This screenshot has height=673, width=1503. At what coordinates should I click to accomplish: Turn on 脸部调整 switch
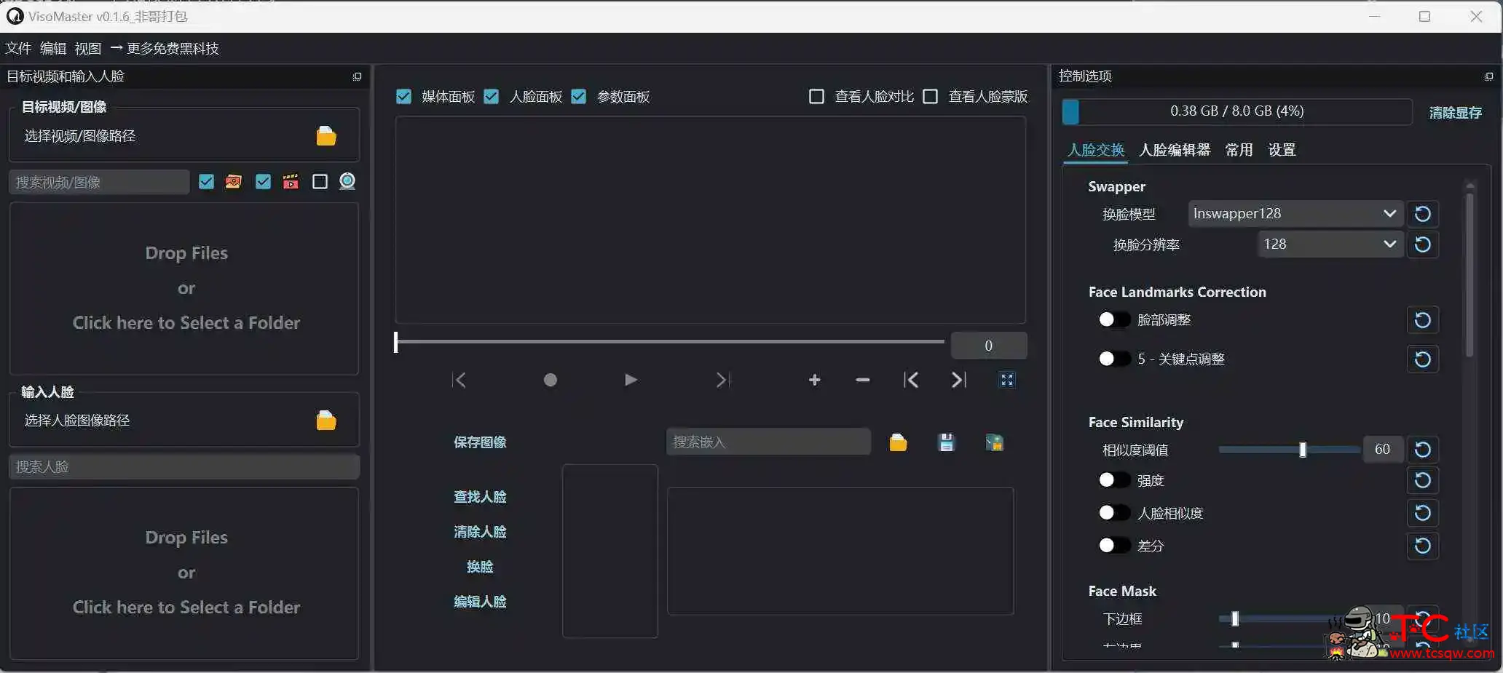coord(1114,319)
